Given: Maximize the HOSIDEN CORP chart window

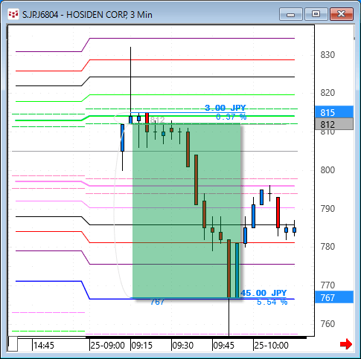Looking at the screenshot, I should 316,14.
